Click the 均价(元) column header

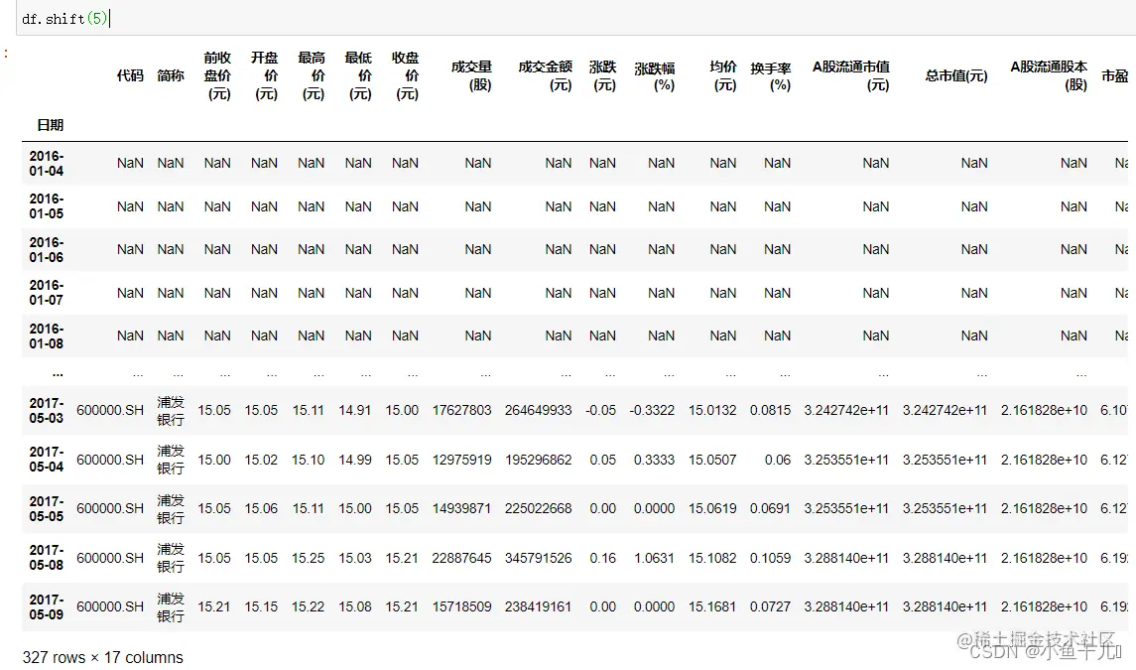click(x=723, y=75)
